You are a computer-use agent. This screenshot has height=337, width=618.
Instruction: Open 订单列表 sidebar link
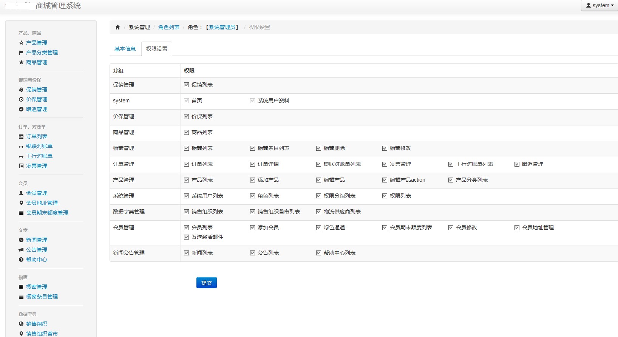37,136
